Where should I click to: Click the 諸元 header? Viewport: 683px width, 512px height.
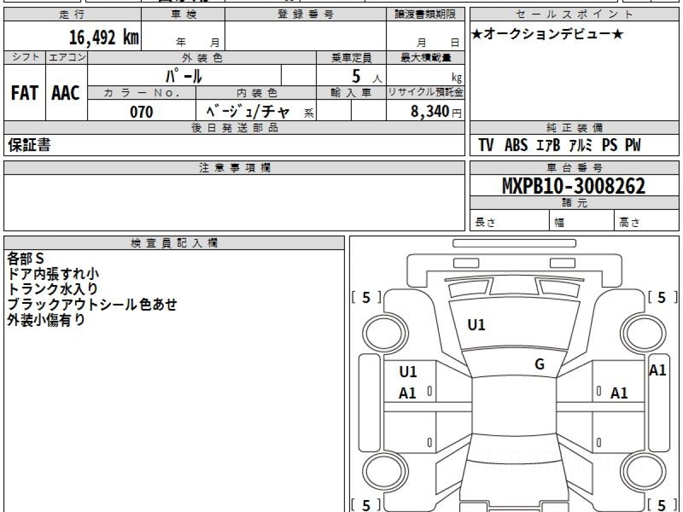point(575,203)
